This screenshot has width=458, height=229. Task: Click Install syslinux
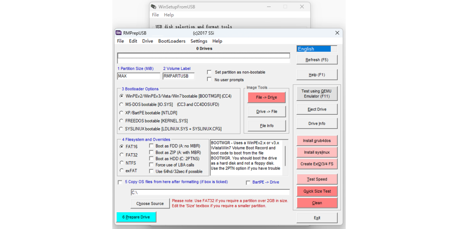pos(317,152)
